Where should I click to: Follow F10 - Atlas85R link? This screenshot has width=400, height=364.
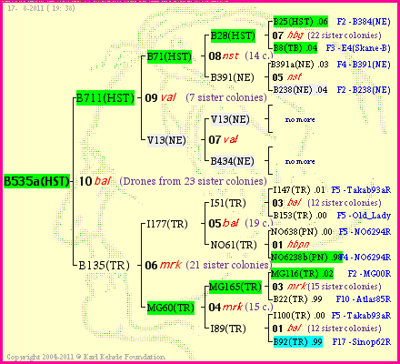[x=364, y=299]
